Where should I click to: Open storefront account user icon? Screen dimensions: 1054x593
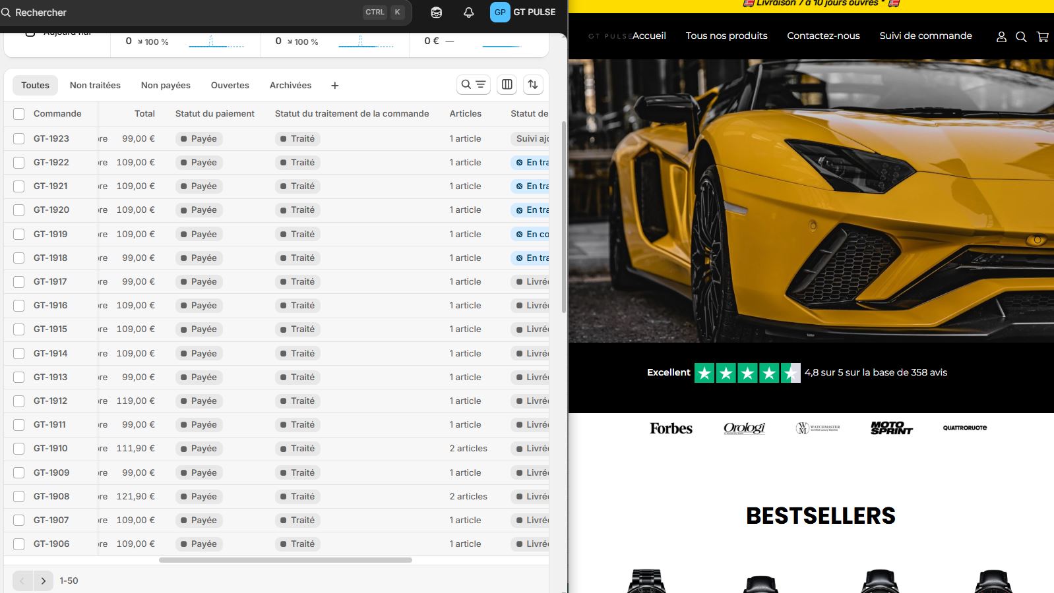click(1001, 37)
